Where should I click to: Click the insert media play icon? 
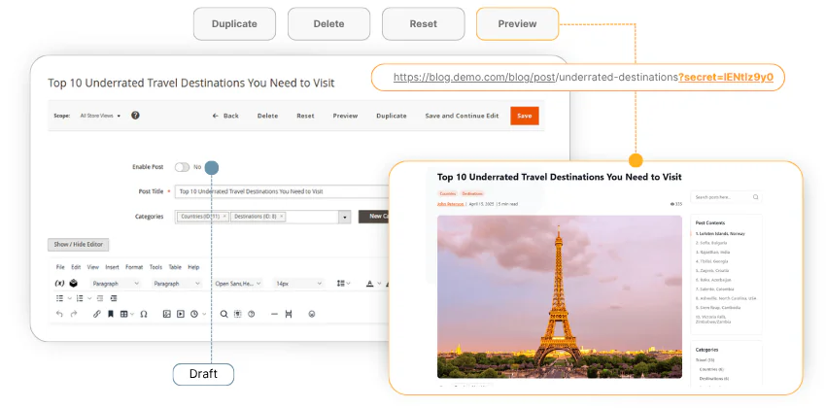pos(180,314)
